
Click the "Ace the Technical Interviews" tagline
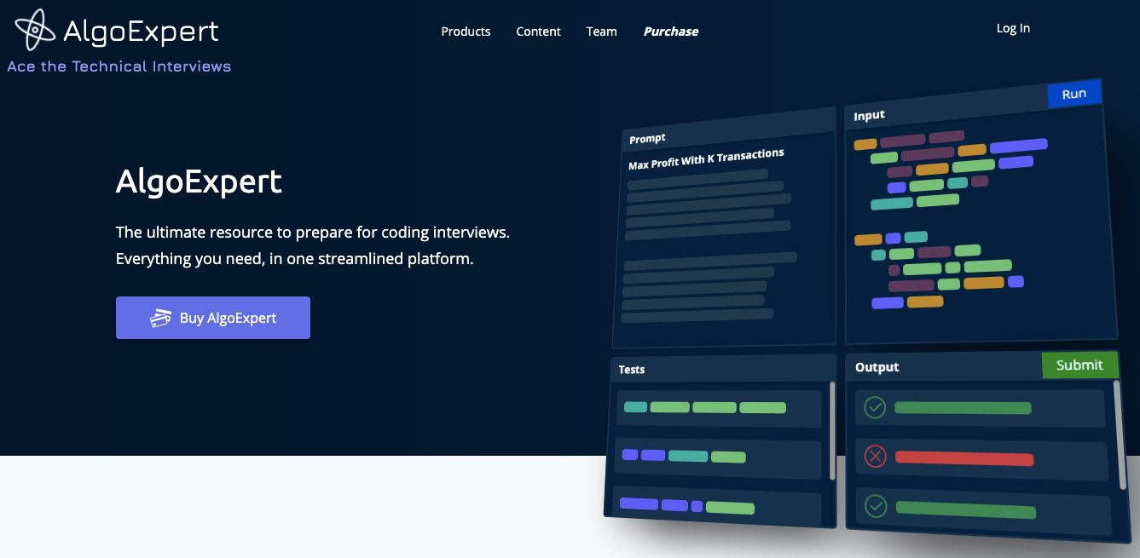(x=119, y=66)
